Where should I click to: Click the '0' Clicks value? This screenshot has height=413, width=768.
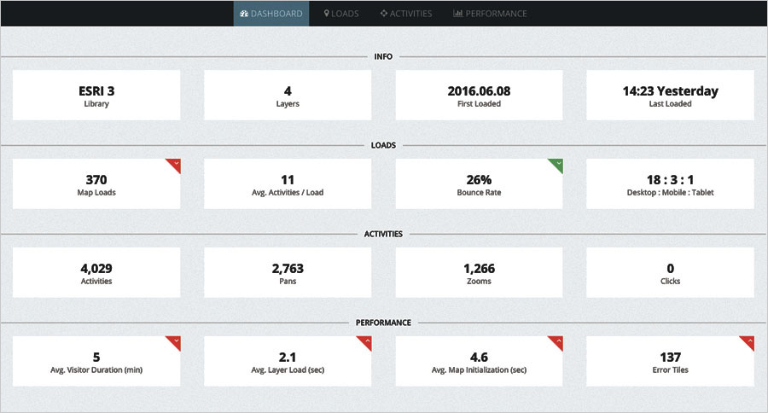pyautogui.click(x=670, y=269)
